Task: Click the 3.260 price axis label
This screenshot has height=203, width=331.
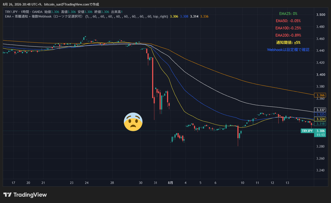Action: click(320, 158)
